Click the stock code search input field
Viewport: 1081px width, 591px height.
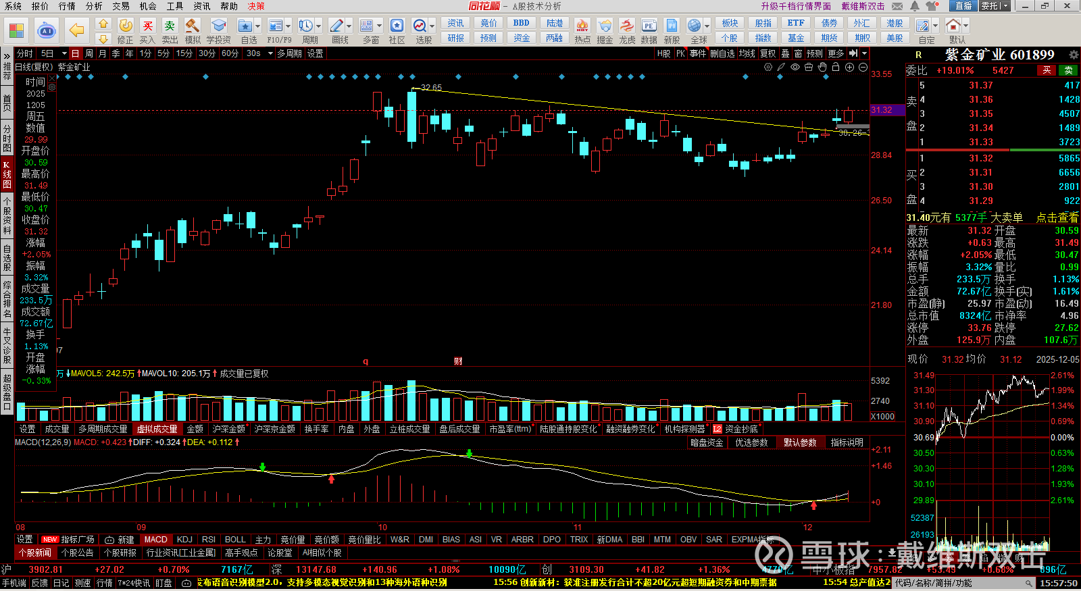click(958, 583)
